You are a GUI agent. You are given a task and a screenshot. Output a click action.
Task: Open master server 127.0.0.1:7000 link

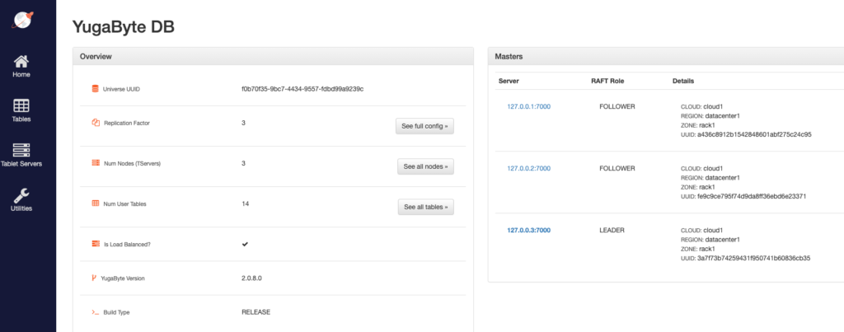[528, 107]
